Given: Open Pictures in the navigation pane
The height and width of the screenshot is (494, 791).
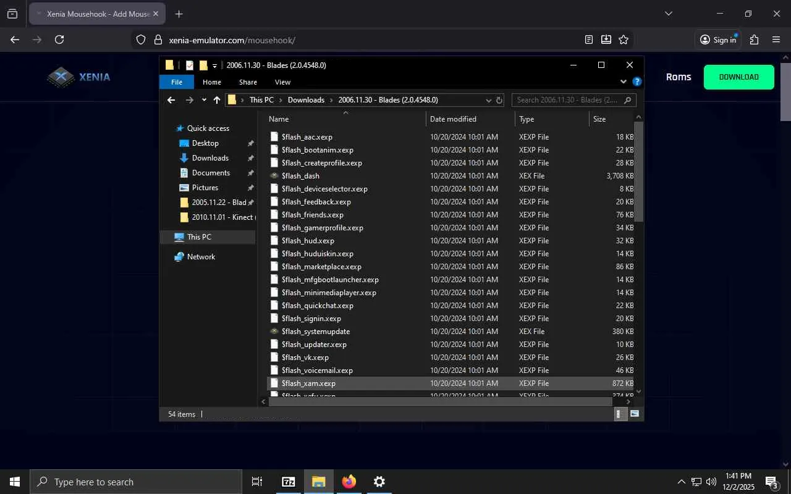Looking at the screenshot, I should pos(205,188).
